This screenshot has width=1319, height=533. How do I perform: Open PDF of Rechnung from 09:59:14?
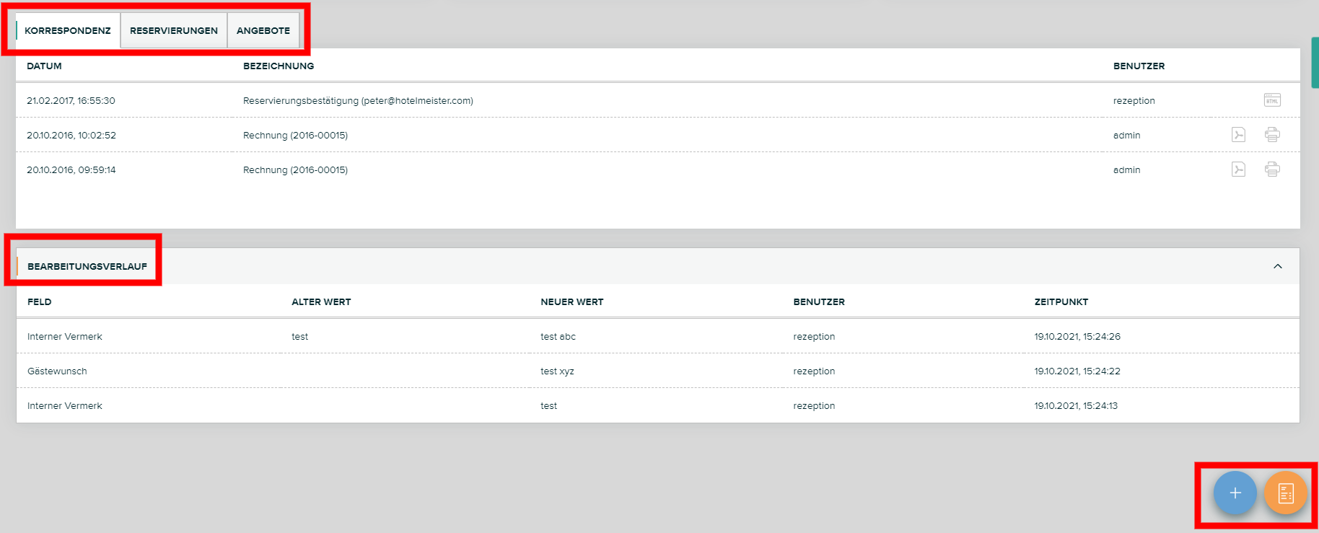pyautogui.click(x=1238, y=169)
